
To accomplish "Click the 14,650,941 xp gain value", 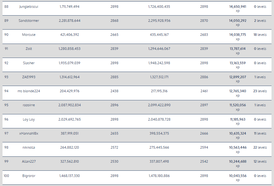I will (x=238, y=7).
